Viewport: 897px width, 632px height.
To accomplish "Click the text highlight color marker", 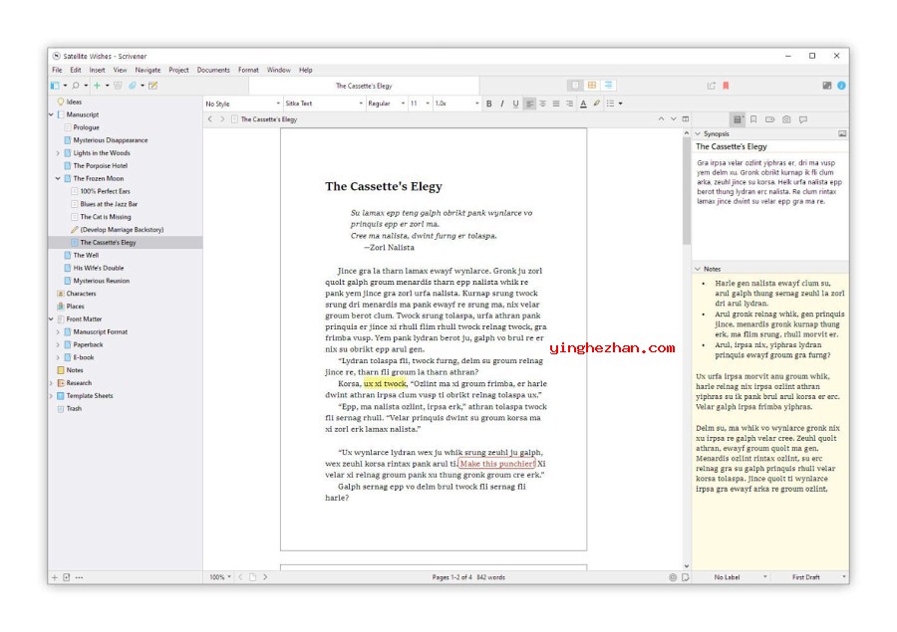I will pyautogui.click(x=597, y=104).
